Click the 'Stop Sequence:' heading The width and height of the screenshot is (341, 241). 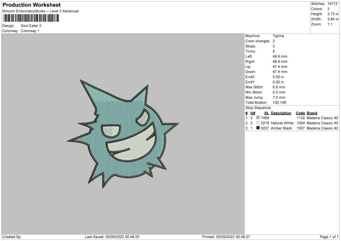[259, 107]
